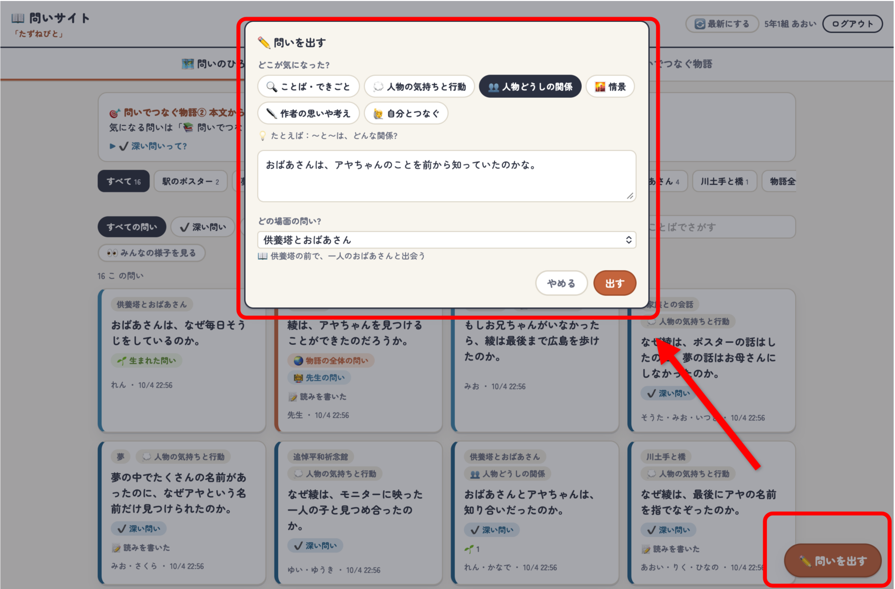Click the pen icon on 作者の思いや考え chip
Image resolution: width=895 pixels, height=589 pixels.
click(x=271, y=113)
